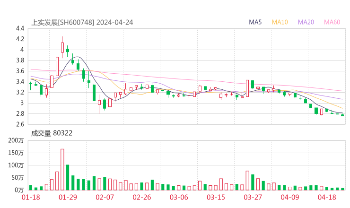Select the tallest red volume bar
The height and width of the screenshot is (208, 350).
point(62,170)
